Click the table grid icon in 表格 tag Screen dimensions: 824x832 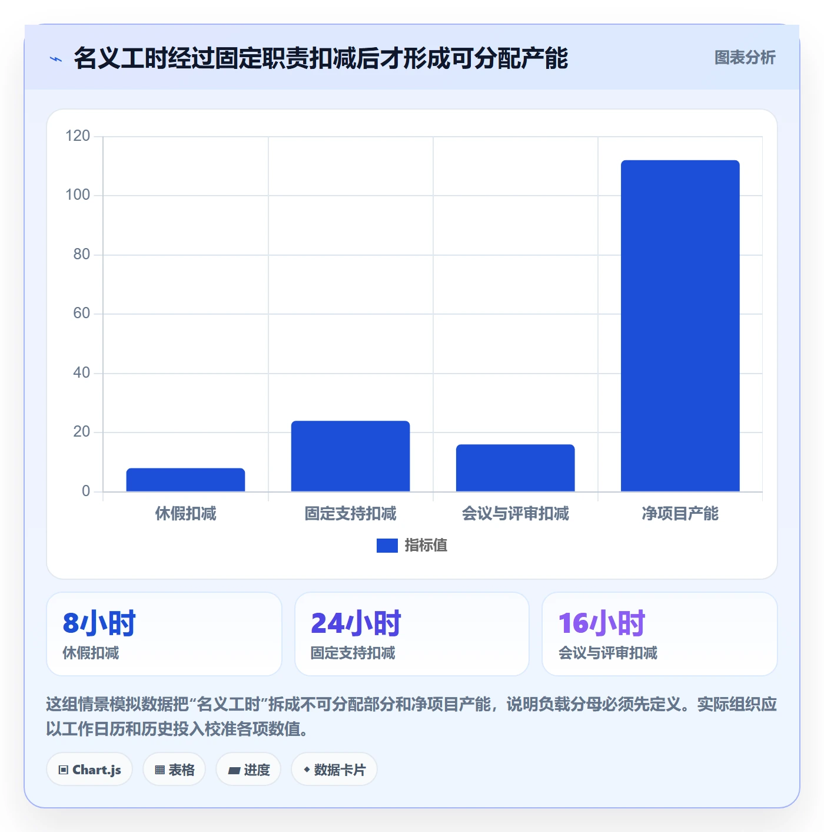tap(160, 770)
